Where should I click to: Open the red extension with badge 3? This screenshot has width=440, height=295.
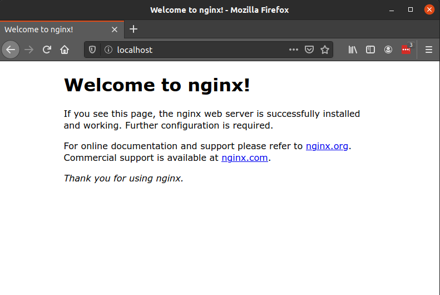pos(407,49)
